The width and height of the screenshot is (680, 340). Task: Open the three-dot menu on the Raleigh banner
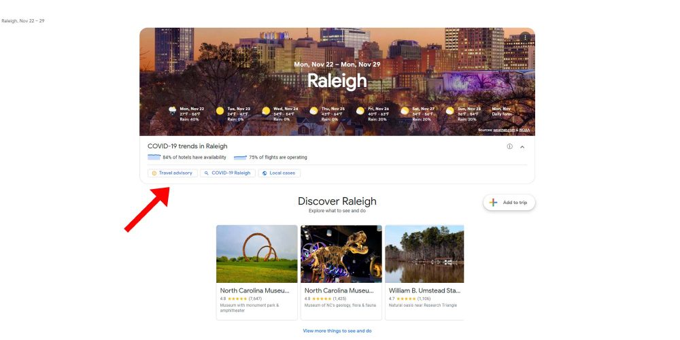[525, 37]
